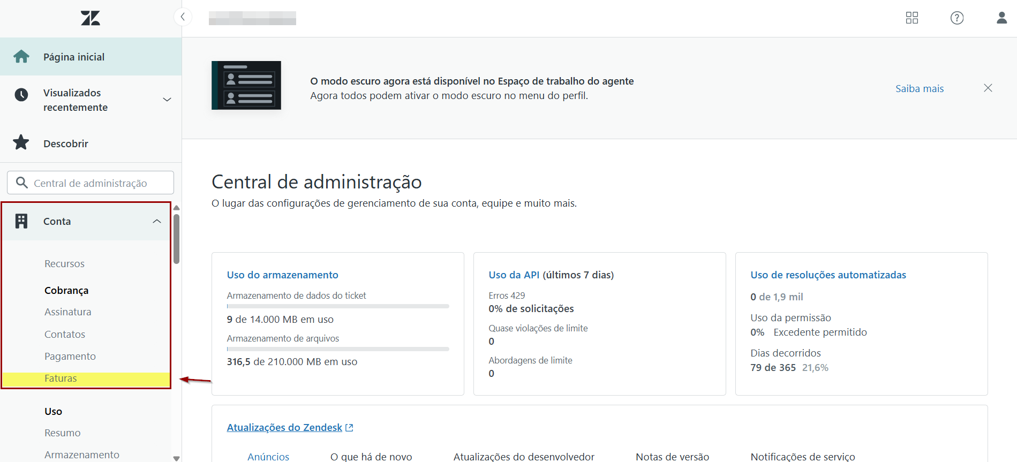Open the Zendesk products grid icon
Image resolution: width=1017 pixels, height=462 pixels.
pyautogui.click(x=911, y=18)
